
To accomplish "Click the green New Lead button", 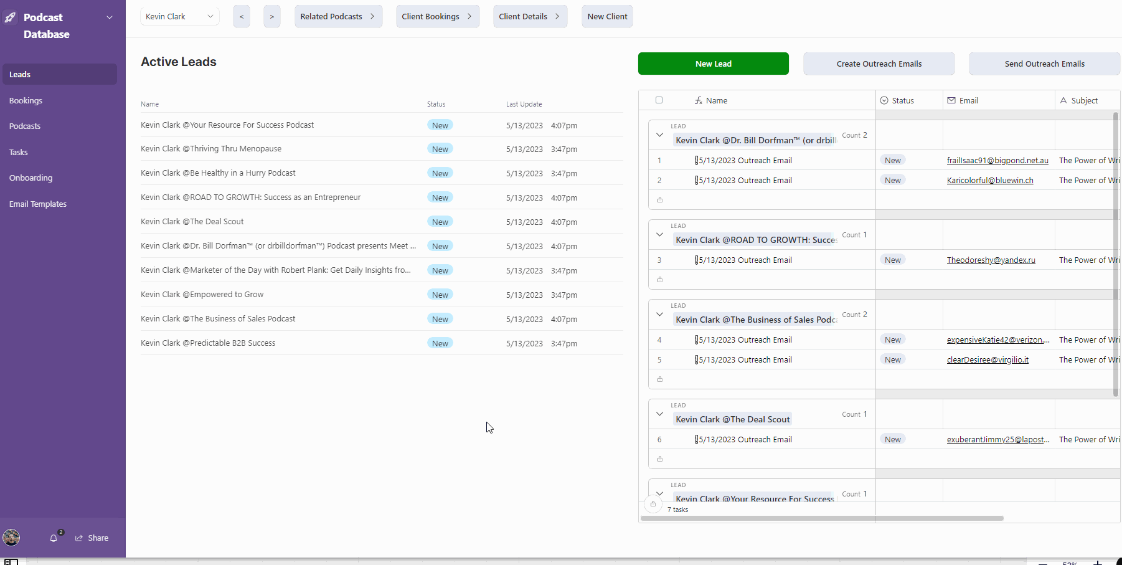I will [x=713, y=64].
